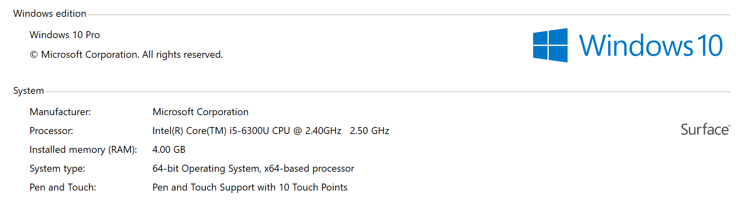Image resolution: width=736 pixels, height=209 pixels.
Task: Click the copyright symbol before Microsoft
Action: [34, 55]
